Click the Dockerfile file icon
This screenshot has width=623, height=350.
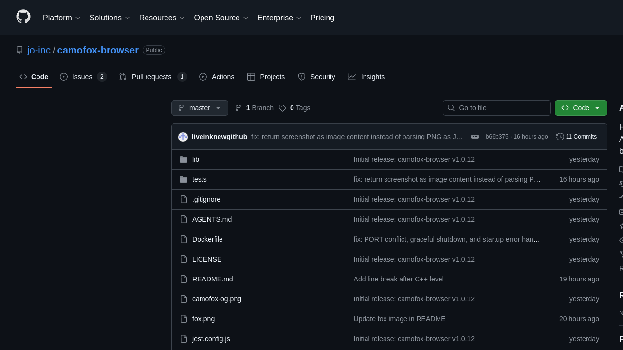coord(183,239)
